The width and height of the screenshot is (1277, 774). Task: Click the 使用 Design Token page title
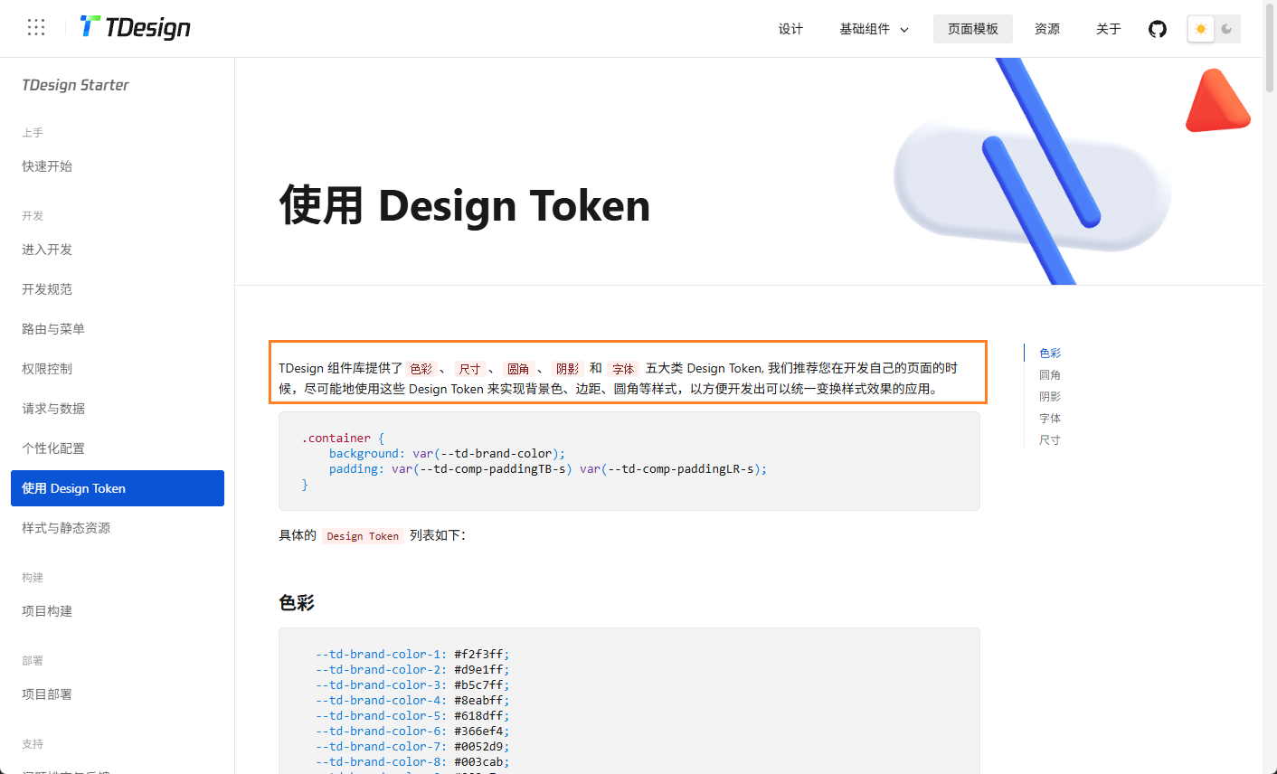point(465,205)
